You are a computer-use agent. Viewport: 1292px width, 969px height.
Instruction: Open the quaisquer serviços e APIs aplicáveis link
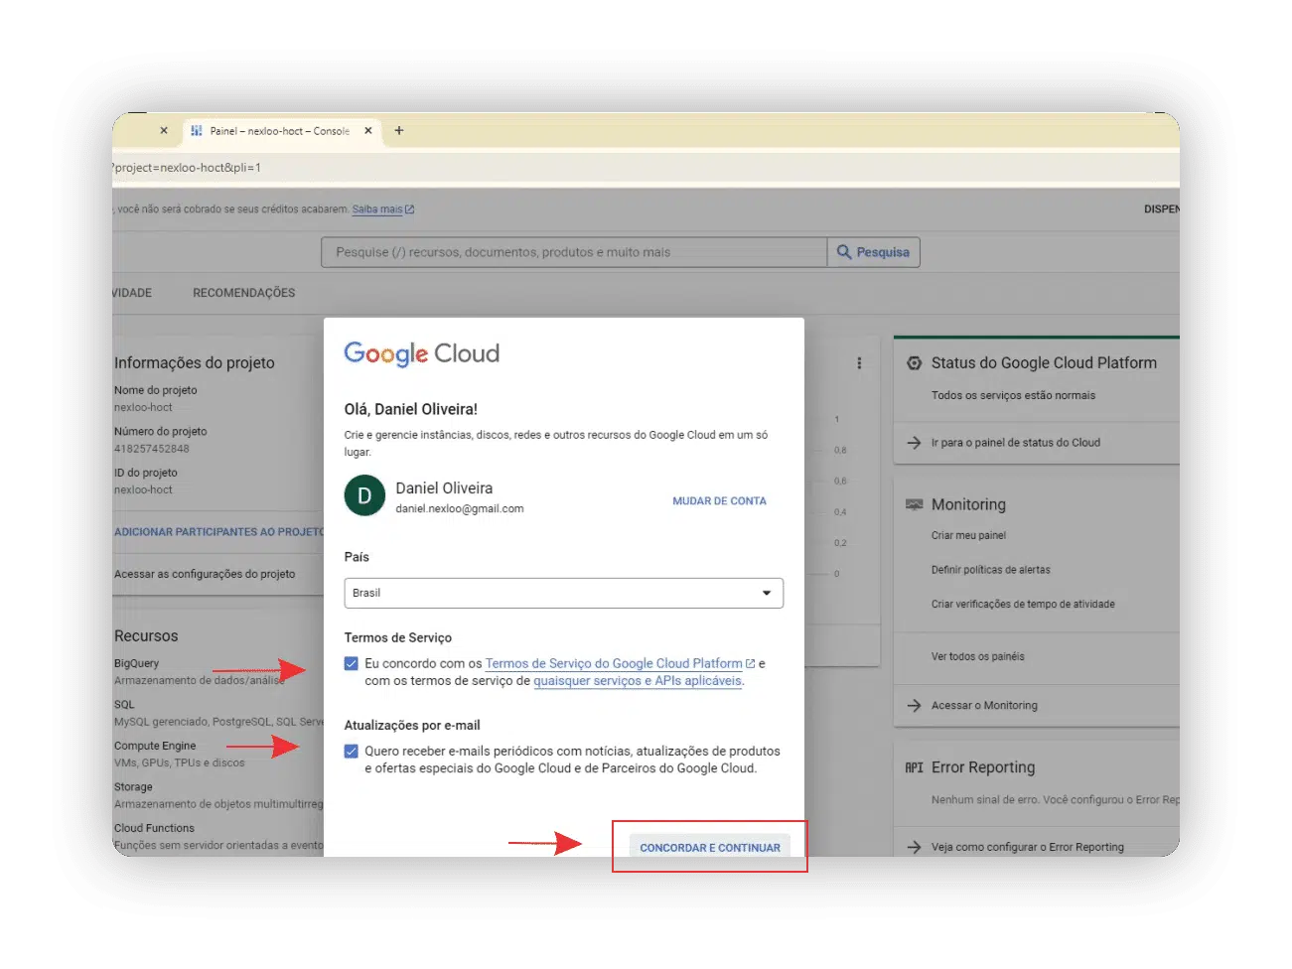click(x=638, y=681)
